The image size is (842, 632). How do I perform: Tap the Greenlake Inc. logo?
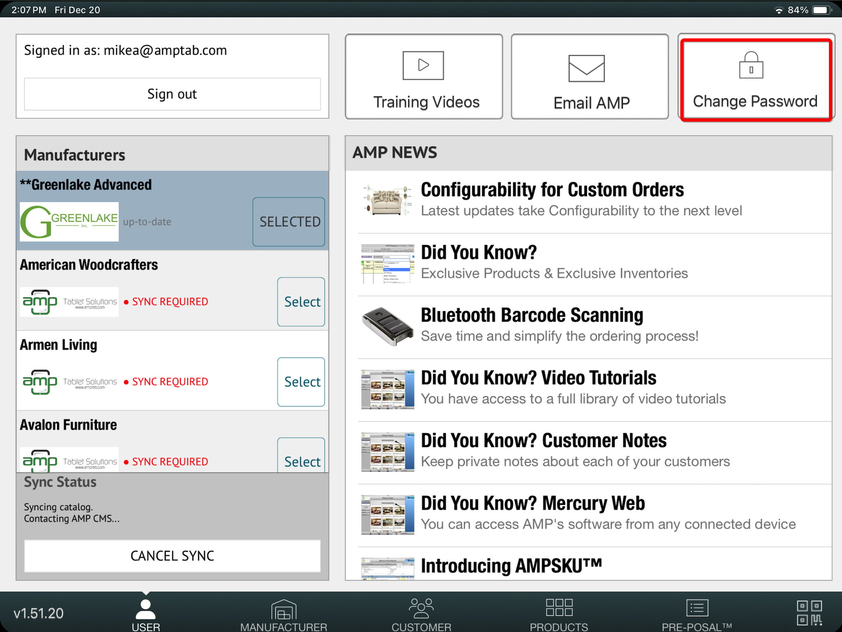click(x=69, y=222)
